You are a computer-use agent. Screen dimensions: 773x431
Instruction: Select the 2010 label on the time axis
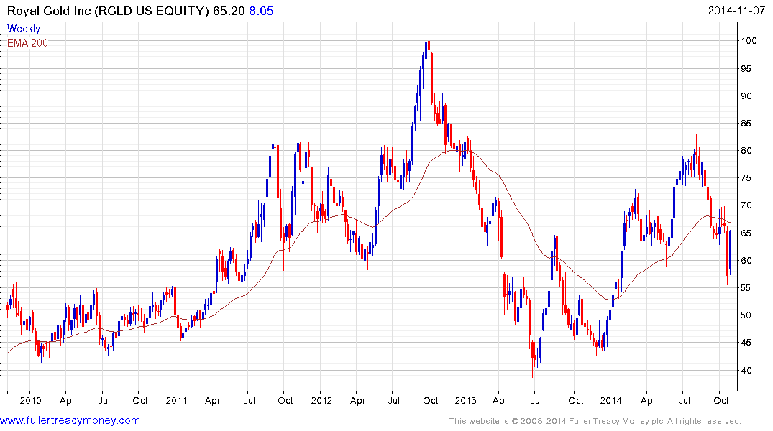29,400
